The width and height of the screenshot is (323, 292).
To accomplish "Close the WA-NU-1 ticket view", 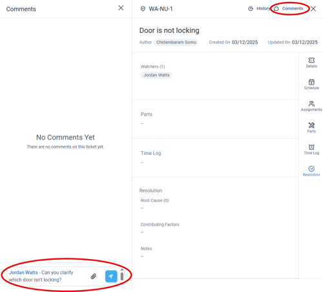I will click(x=313, y=8).
